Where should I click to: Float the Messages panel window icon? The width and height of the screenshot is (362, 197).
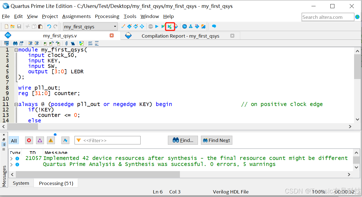(x=4, y=140)
